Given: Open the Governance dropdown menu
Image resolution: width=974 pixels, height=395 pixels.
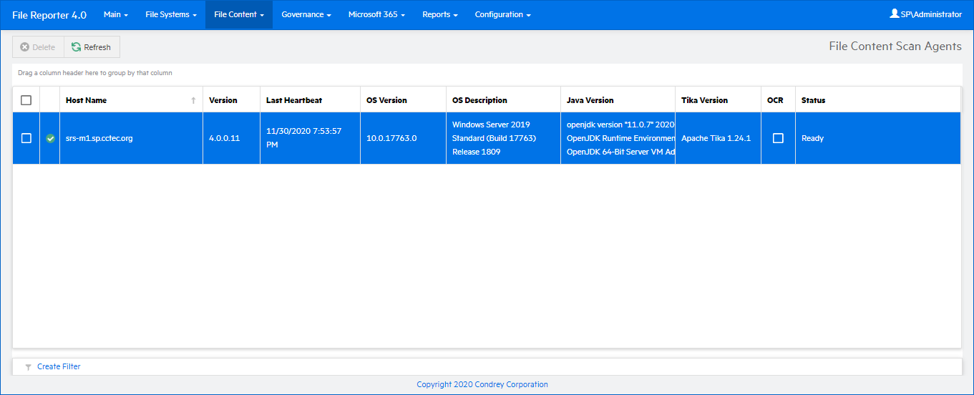Looking at the screenshot, I should 306,14.
